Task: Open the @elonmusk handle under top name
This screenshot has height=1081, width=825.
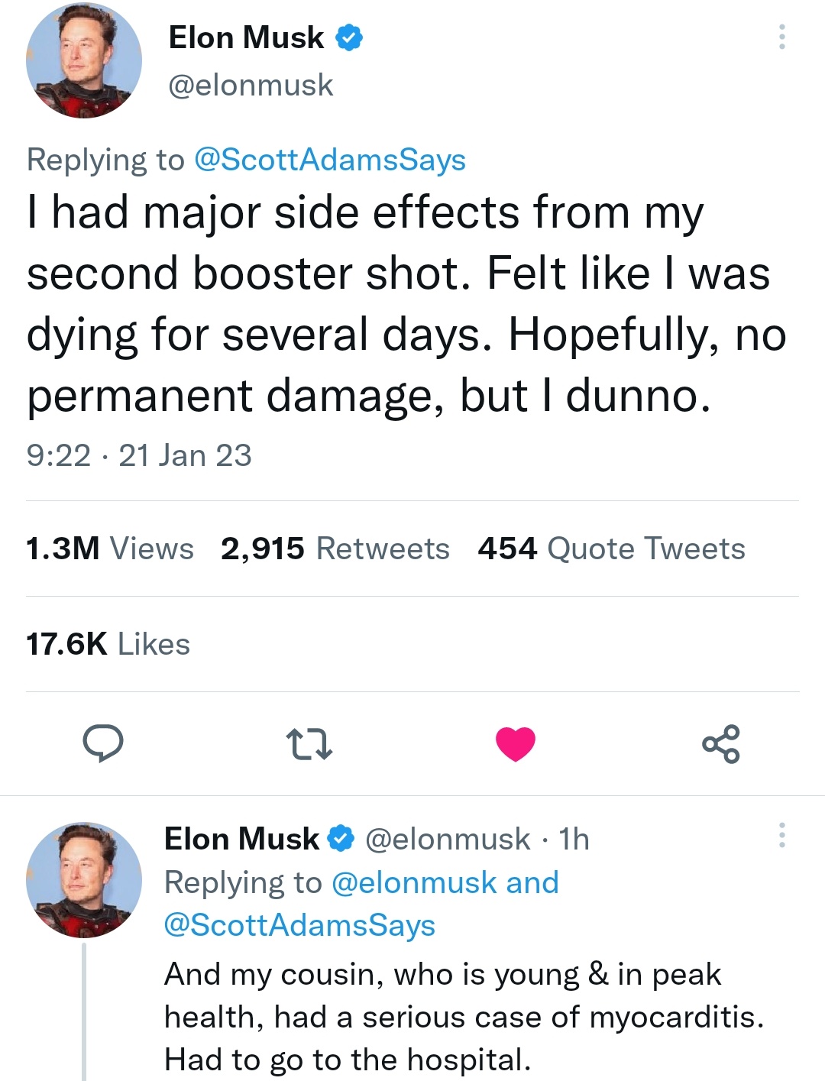Action: (x=251, y=85)
